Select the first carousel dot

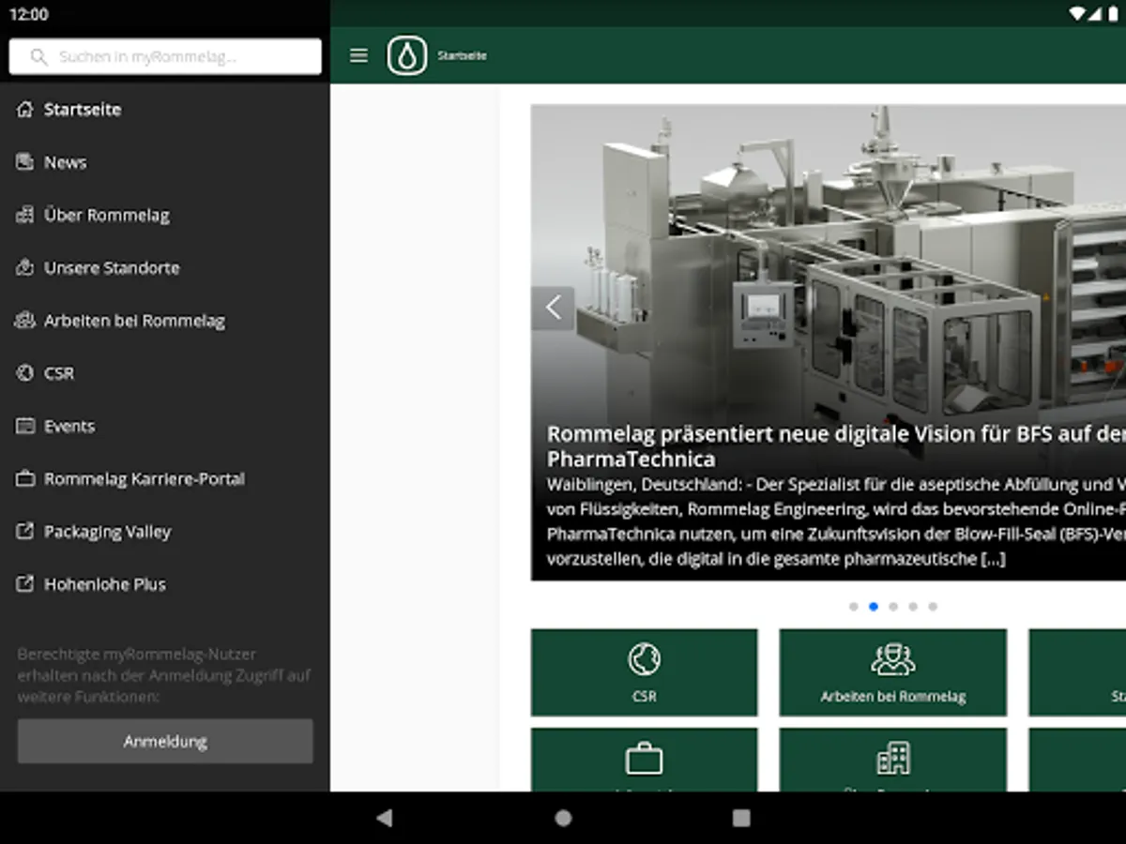pos(853,607)
